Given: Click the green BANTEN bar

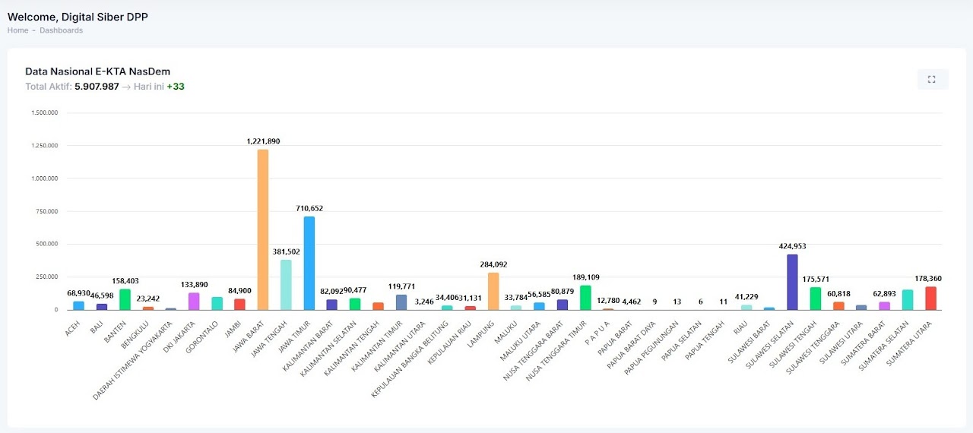Looking at the screenshot, I should click(125, 299).
